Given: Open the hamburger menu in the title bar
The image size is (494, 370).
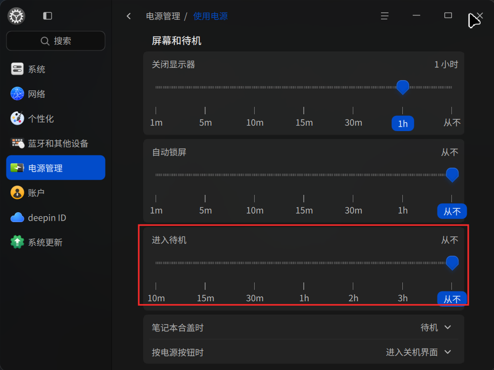Looking at the screenshot, I should click(x=384, y=16).
